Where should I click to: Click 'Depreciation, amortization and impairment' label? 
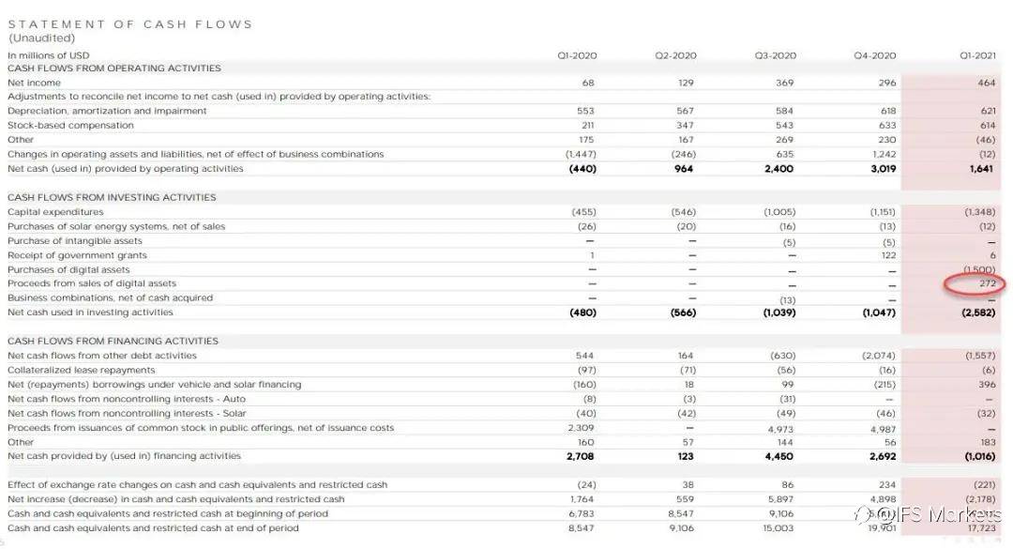coord(107,111)
